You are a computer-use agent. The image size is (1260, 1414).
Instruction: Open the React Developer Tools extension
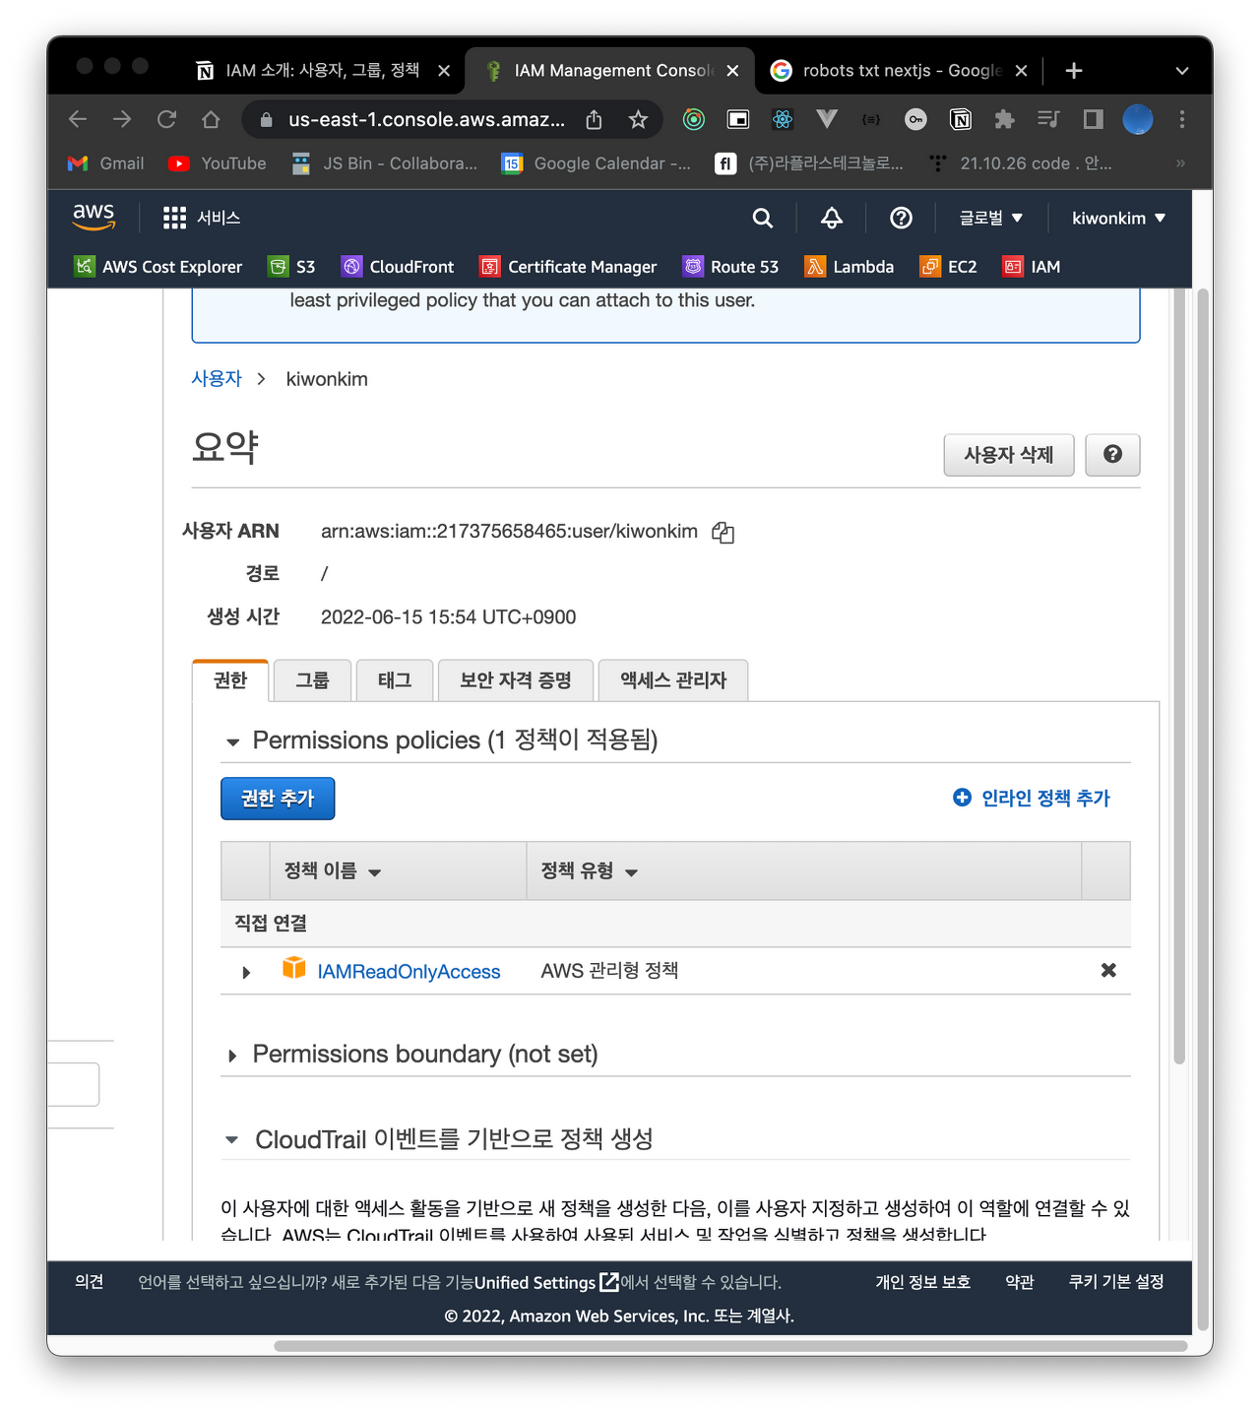783,119
